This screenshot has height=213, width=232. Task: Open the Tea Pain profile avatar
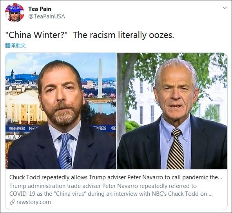[14, 13]
